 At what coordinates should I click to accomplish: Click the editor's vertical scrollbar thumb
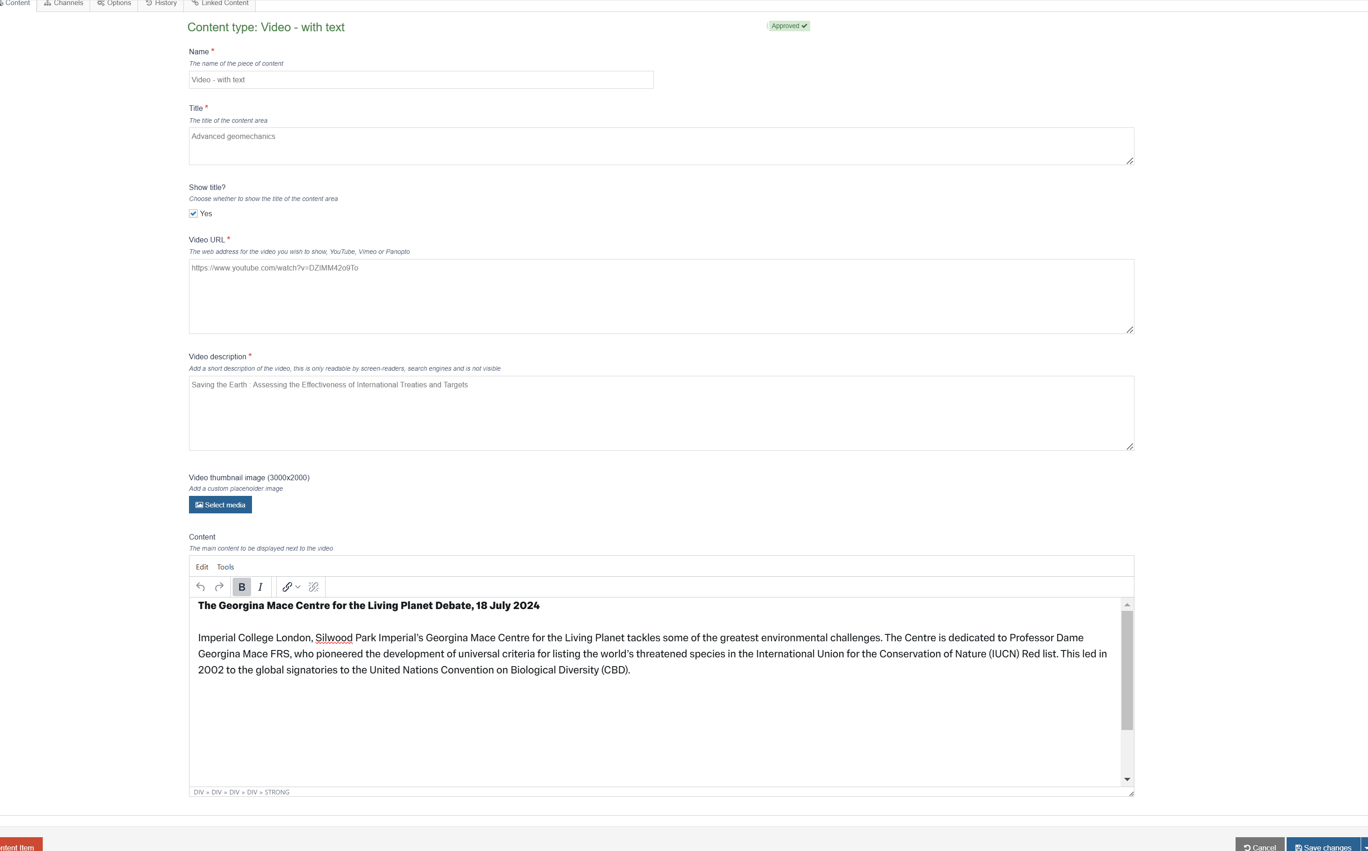[x=1127, y=670]
